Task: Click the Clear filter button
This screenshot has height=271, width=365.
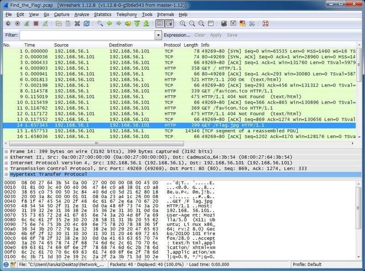Action: pos(200,35)
